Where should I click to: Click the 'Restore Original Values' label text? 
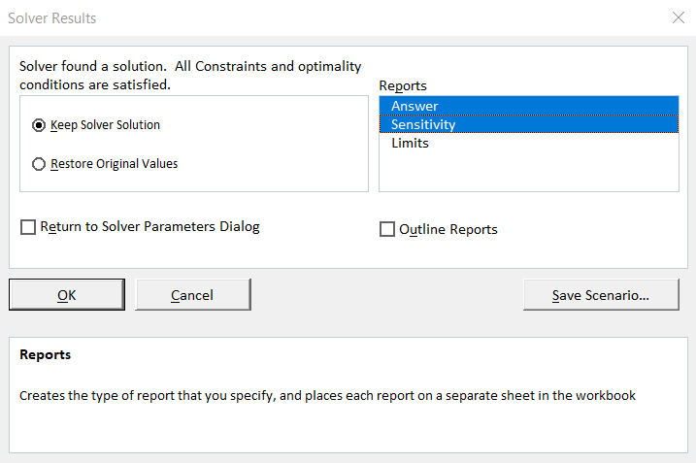[x=114, y=164]
